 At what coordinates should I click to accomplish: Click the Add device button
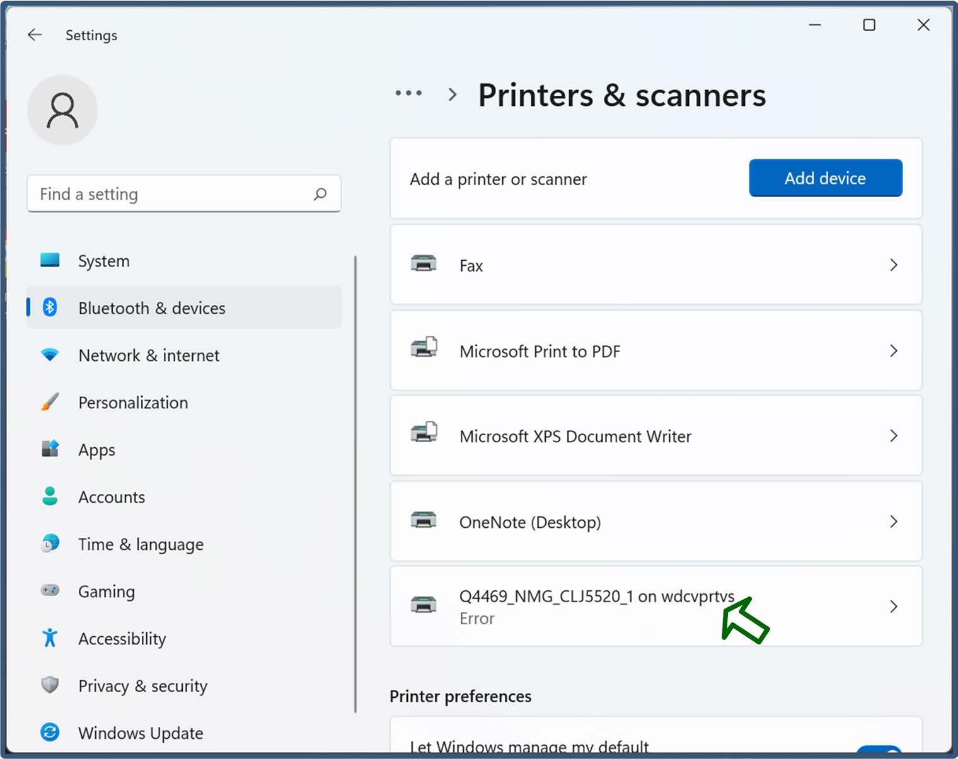[x=826, y=178]
